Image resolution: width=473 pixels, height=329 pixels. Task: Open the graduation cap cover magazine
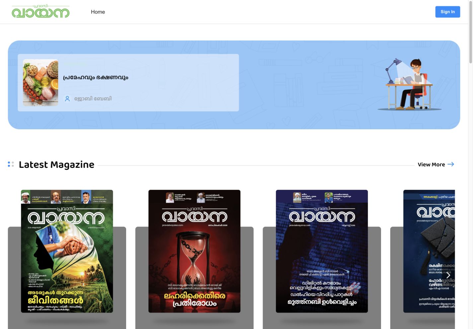point(429,251)
